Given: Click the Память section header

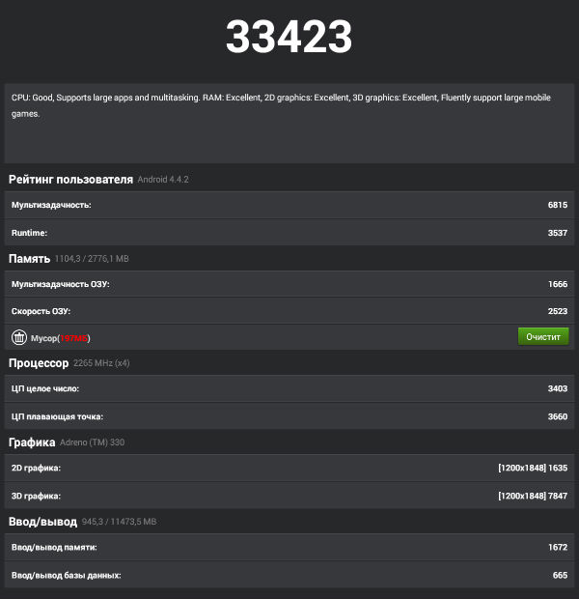Looking at the screenshot, I should click(29, 259).
